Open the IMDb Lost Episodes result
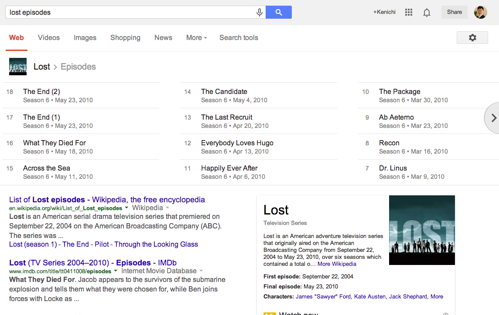Viewport: 499px width, 315px height. (x=93, y=263)
